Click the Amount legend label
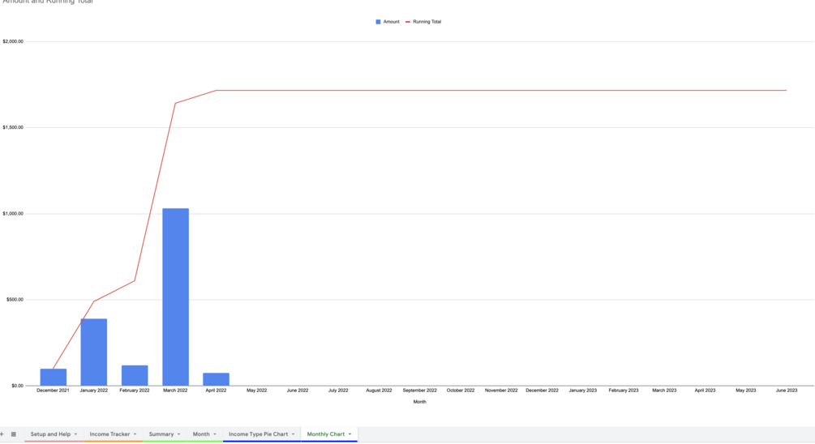 (392, 22)
